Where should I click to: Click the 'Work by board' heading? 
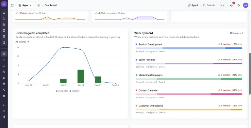(143, 33)
